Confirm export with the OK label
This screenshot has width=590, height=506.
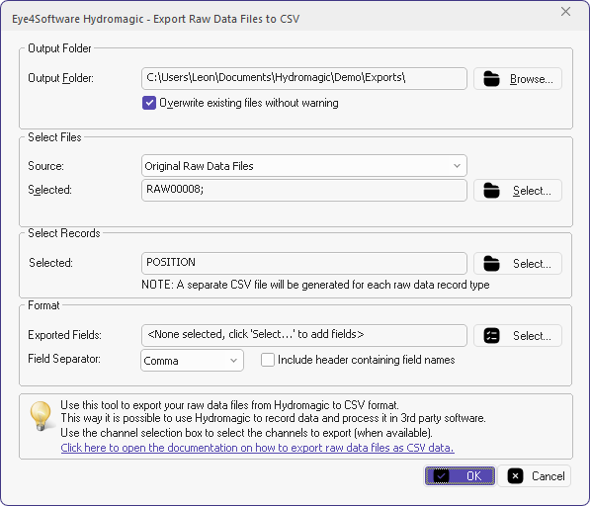[473, 476]
